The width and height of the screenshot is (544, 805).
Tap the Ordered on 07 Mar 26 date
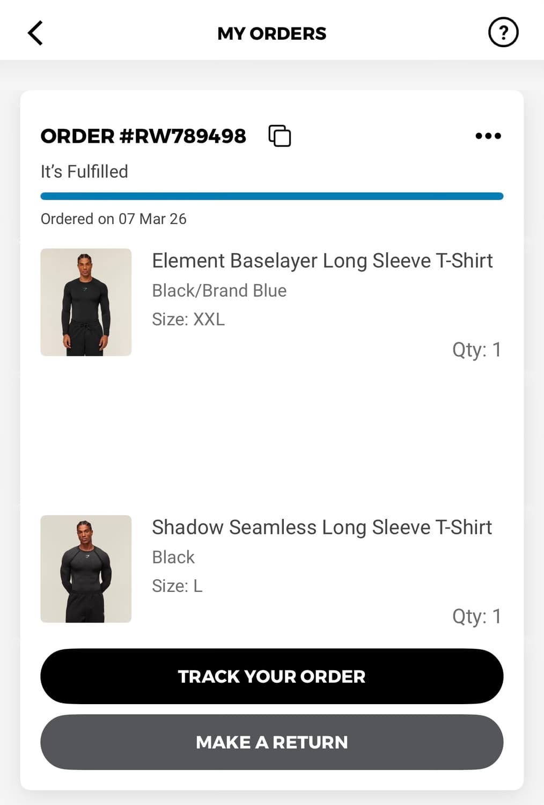114,219
